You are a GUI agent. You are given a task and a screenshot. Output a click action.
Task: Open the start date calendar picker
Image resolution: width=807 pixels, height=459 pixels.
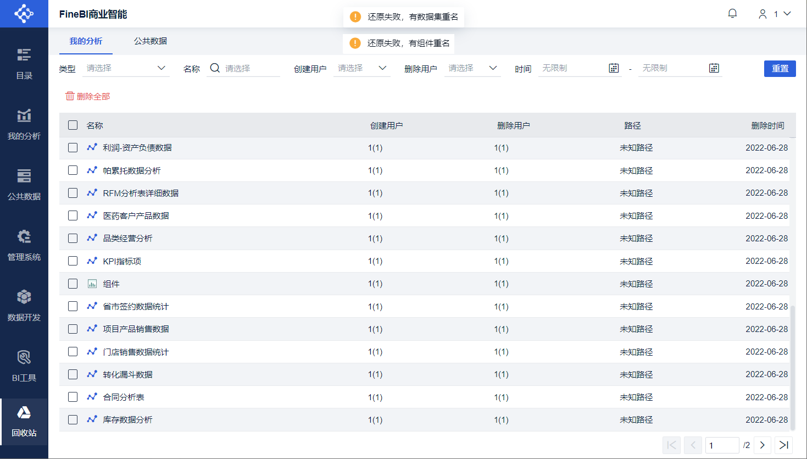coord(614,68)
